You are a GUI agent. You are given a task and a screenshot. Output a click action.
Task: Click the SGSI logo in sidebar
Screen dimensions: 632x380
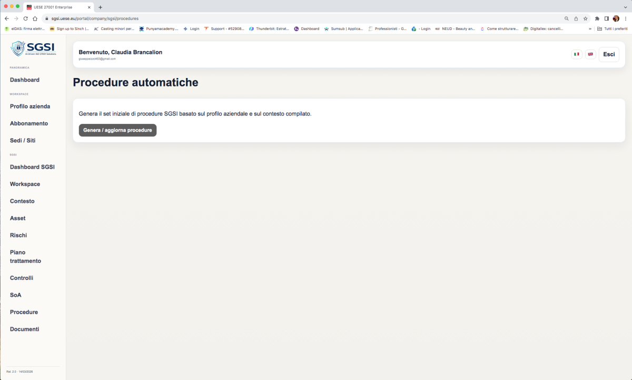33,48
